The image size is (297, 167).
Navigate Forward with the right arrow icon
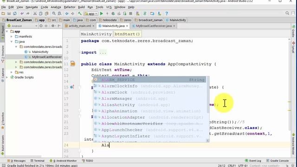72,13
